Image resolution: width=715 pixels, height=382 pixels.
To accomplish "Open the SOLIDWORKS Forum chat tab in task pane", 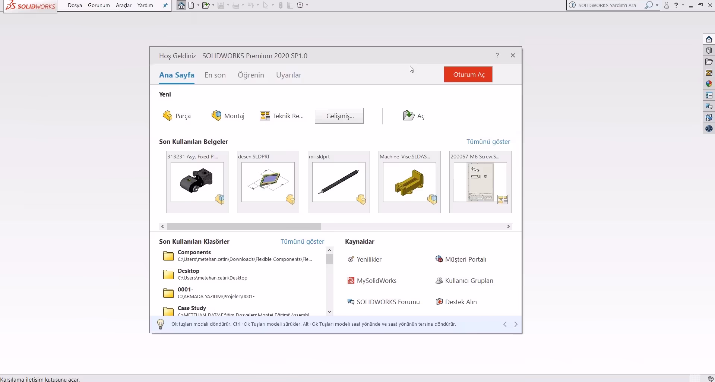I will click(x=709, y=106).
